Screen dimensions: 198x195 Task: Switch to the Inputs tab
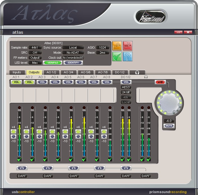(x=17, y=72)
